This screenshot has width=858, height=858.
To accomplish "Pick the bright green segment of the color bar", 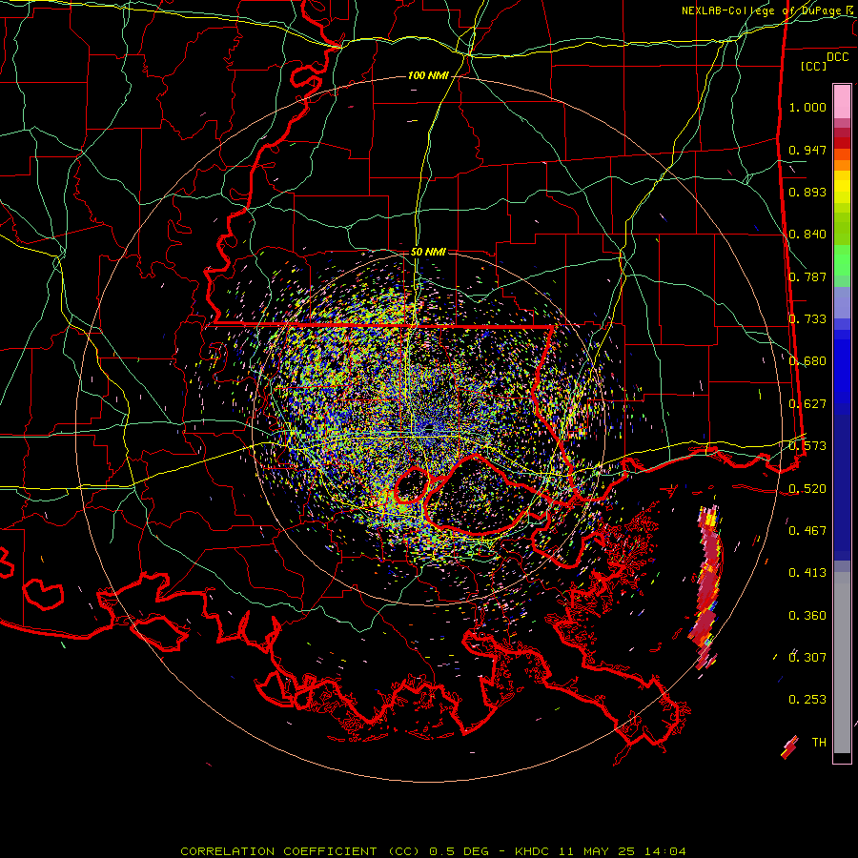I will [x=842, y=260].
